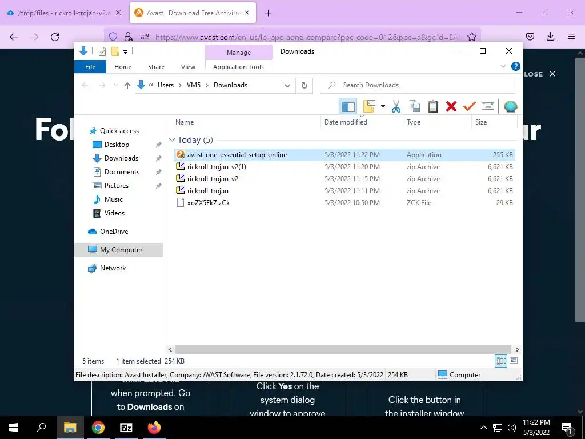Expand the ribbon with the chevron
585x439 pixels.
[503, 66]
